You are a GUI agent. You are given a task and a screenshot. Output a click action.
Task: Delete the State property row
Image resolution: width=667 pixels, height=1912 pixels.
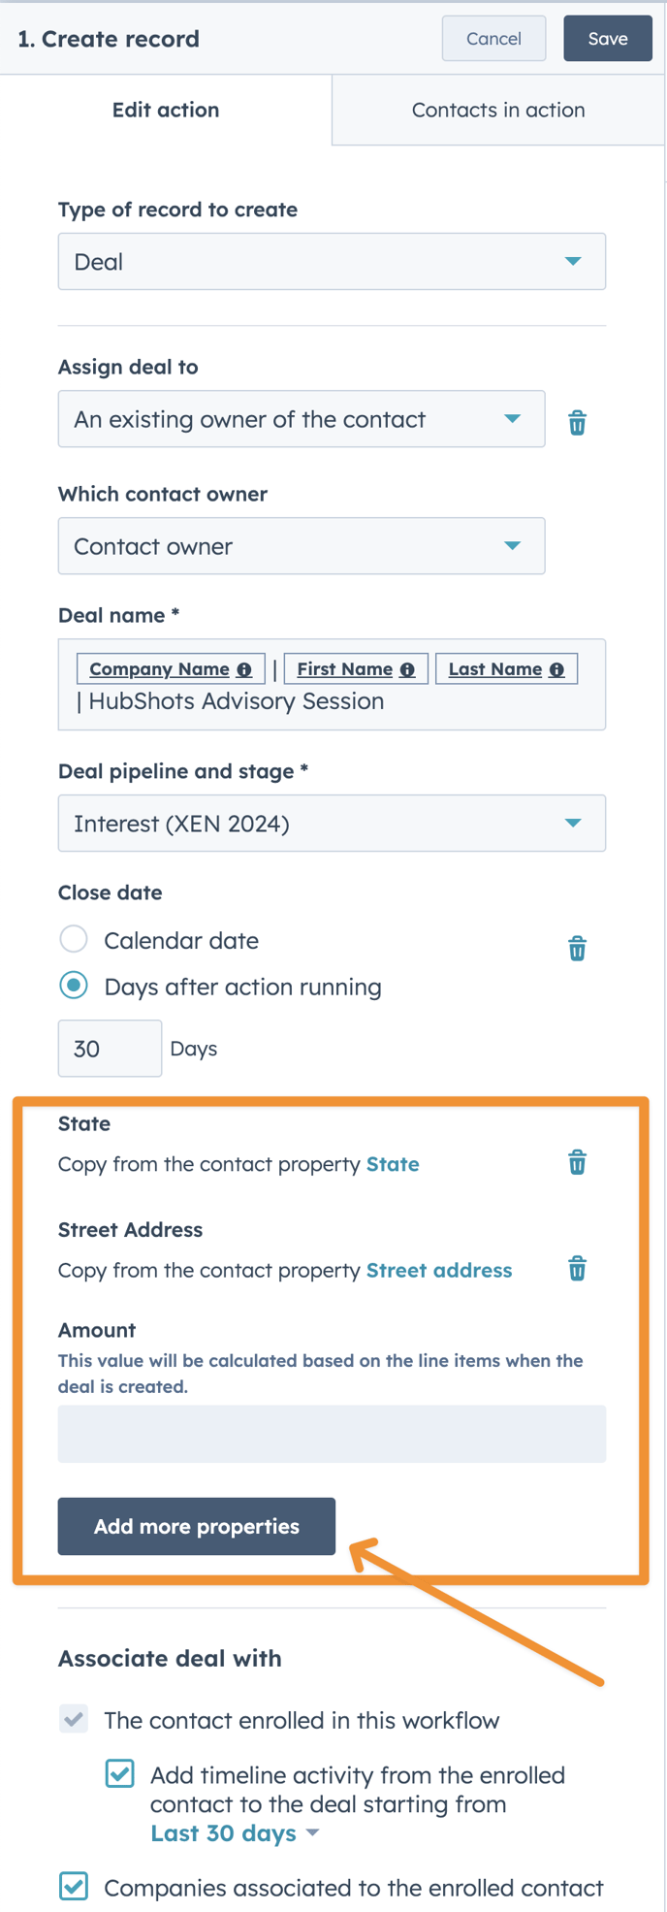pos(577,1162)
